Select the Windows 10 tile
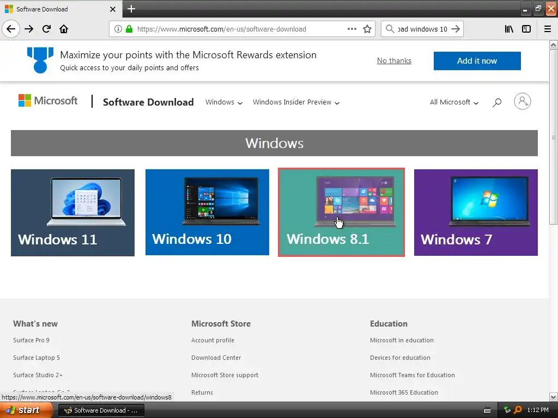 [207, 212]
